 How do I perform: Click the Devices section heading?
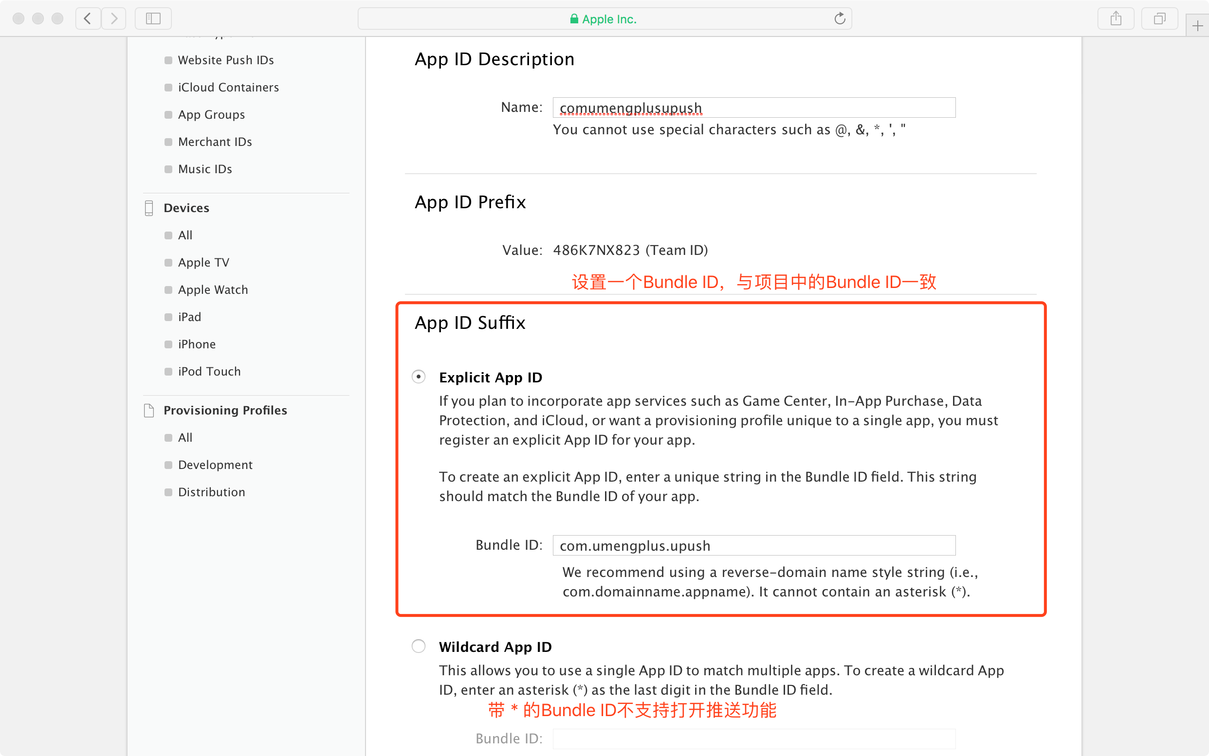point(186,208)
